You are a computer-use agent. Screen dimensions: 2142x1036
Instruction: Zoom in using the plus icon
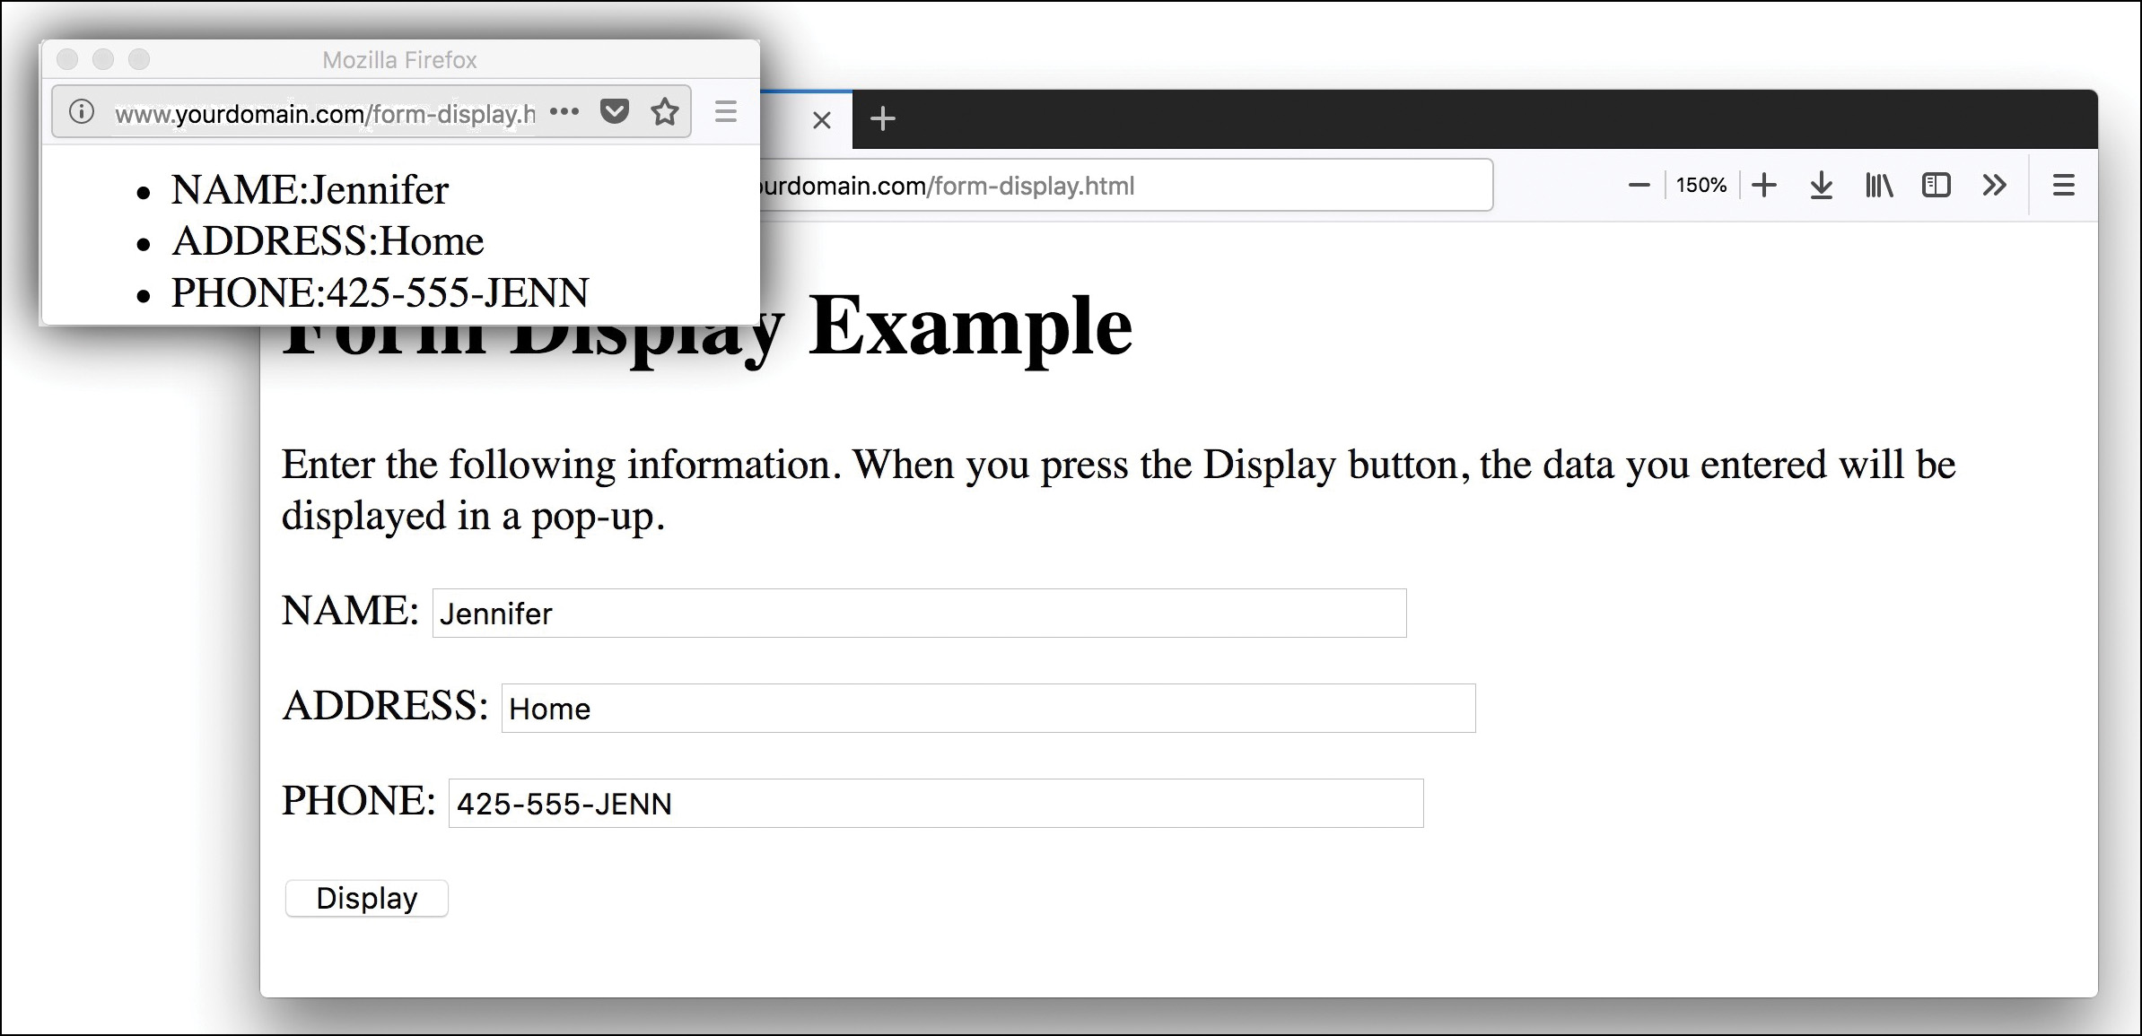[x=1762, y=185]
